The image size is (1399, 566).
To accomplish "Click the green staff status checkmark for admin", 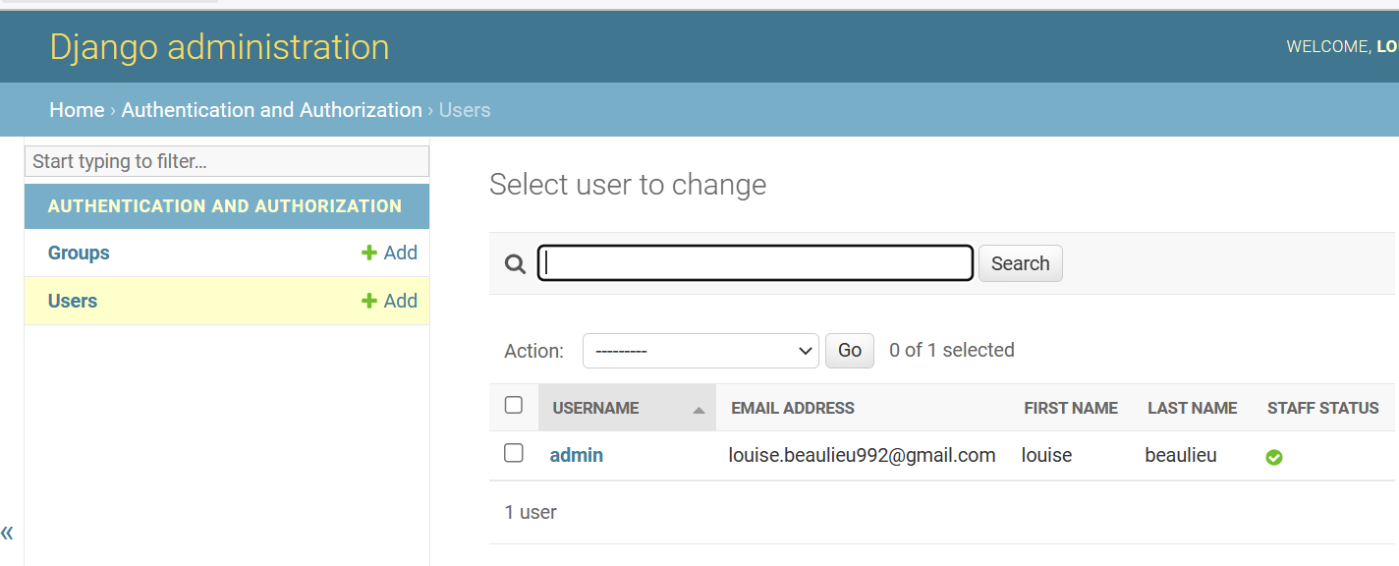I will tap(1274, 457).
